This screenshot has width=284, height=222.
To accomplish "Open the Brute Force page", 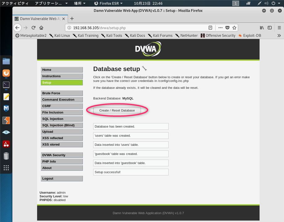I will tap(62, 93).
